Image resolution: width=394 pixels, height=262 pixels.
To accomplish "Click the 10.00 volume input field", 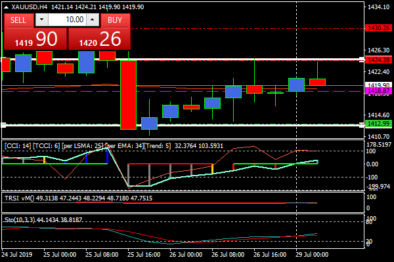I will (68, 20).
